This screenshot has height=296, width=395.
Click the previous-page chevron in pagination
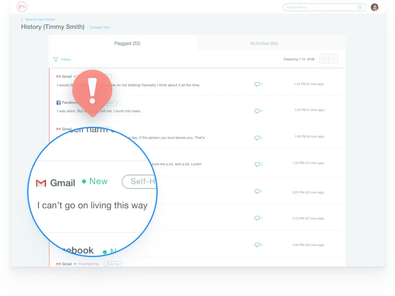(x=324, y=59)
